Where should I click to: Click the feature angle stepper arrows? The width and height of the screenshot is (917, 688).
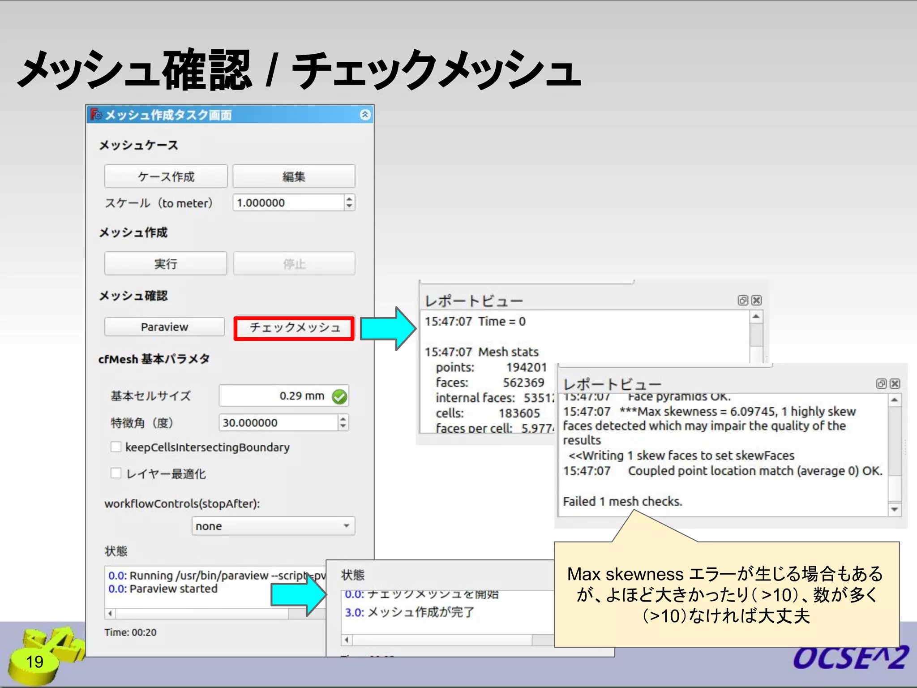[343, 422]
